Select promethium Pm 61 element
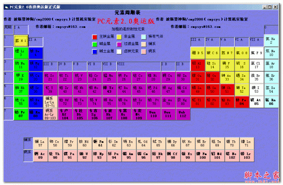Image resolution: width=283 pixels, height=185 pixels. (100, 144)
